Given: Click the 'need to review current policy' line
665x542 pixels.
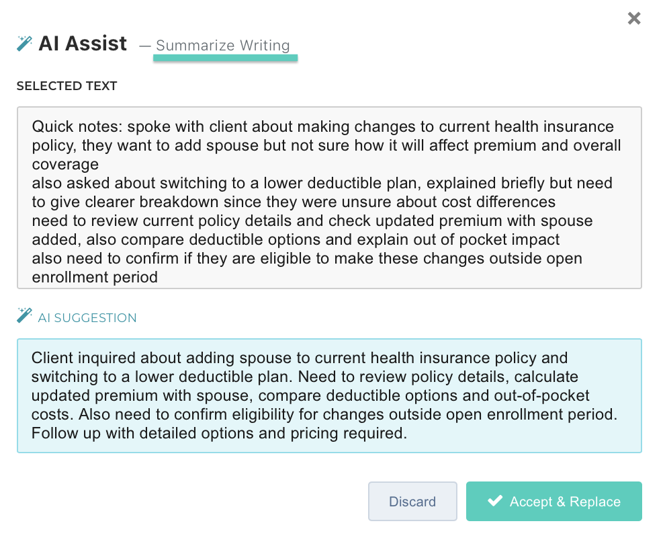Looking at the screenshot, I should pos(312,221).
